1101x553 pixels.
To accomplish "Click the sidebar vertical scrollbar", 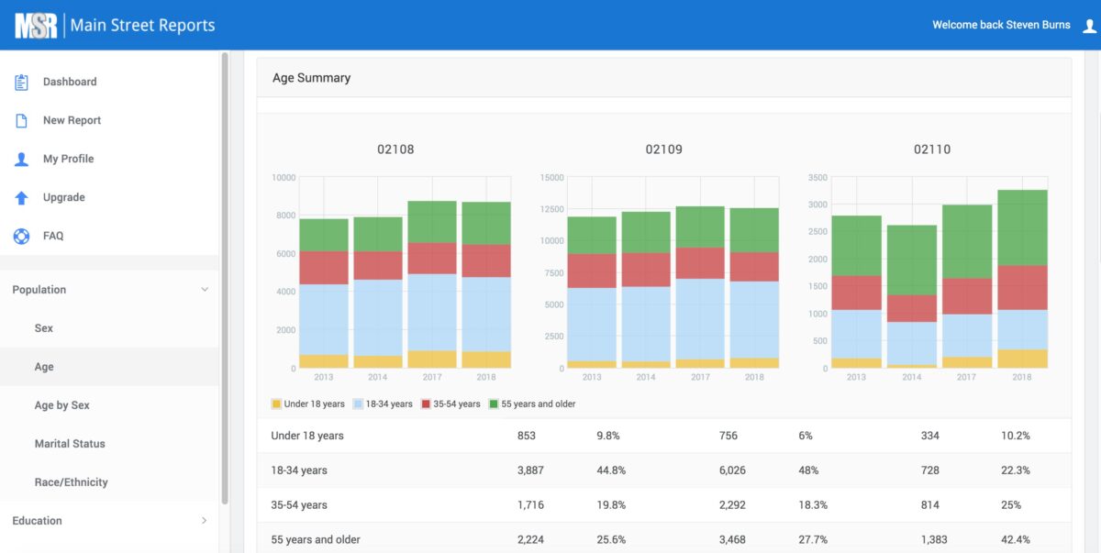I will point(225,275).
